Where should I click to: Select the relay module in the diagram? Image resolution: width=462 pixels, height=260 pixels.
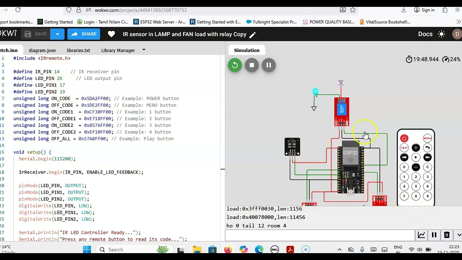tap(341, 112)
